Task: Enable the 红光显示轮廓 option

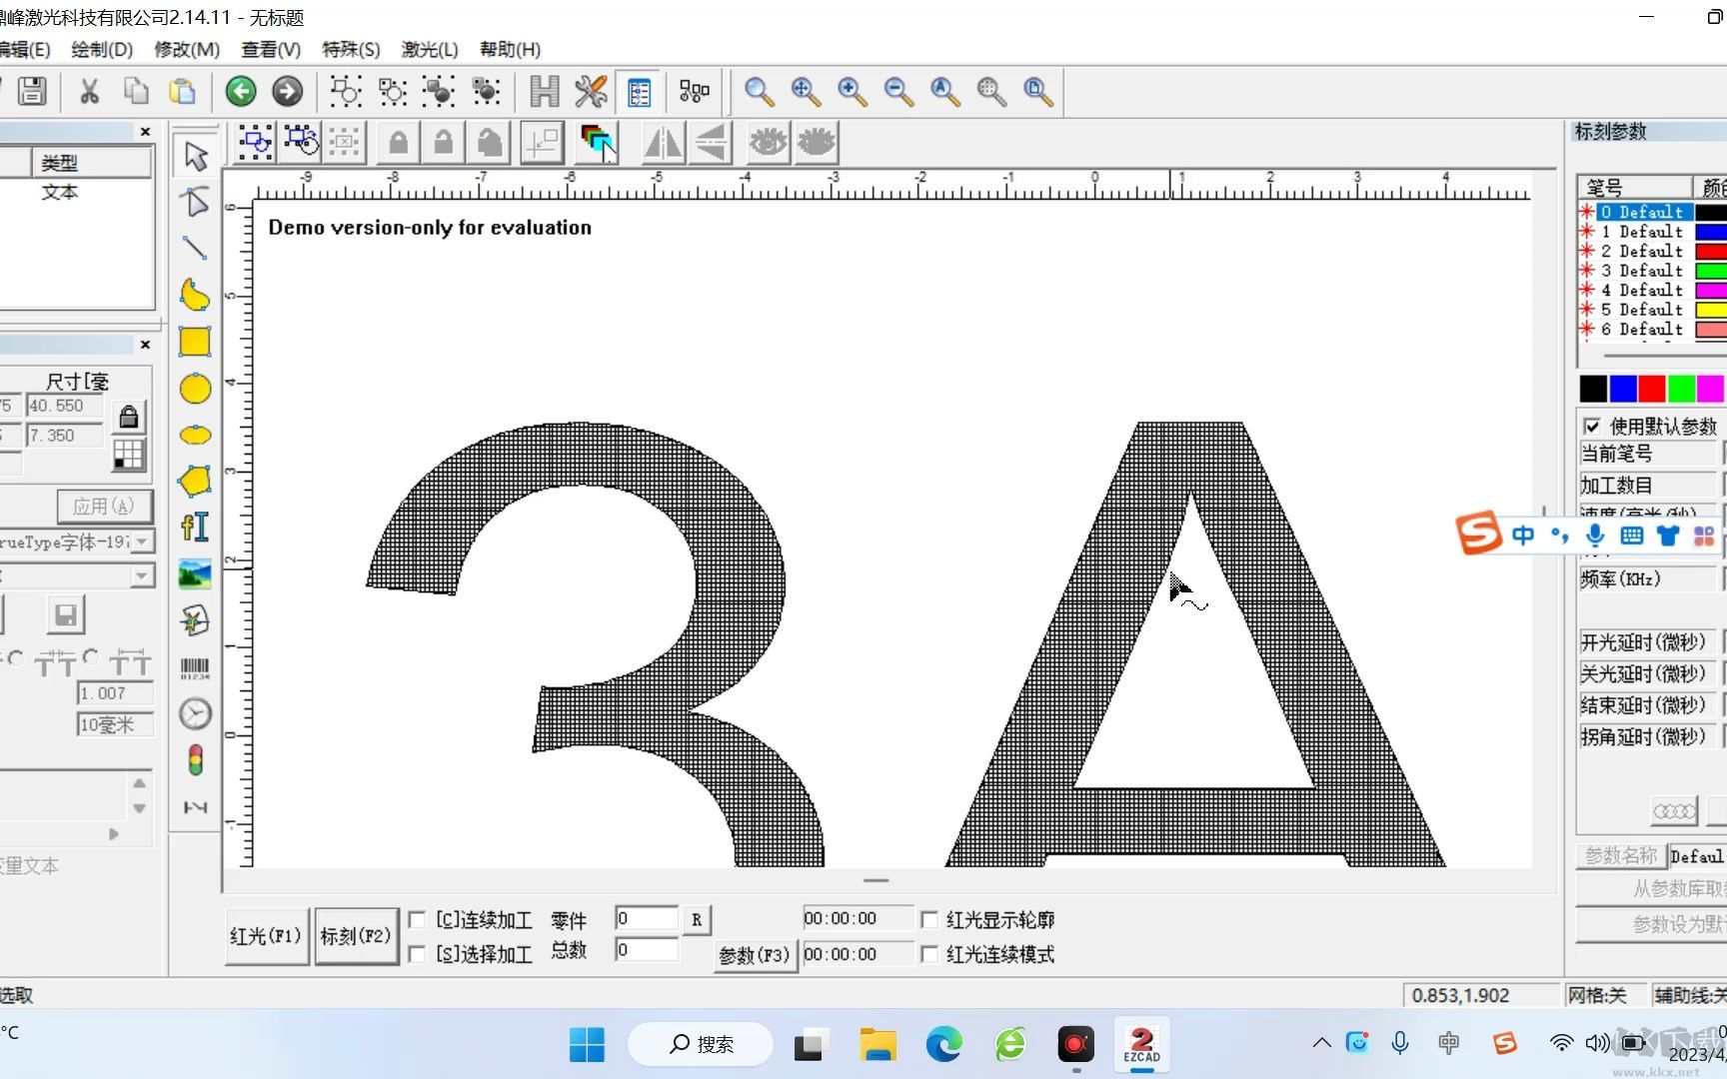Action: point(929,919)
